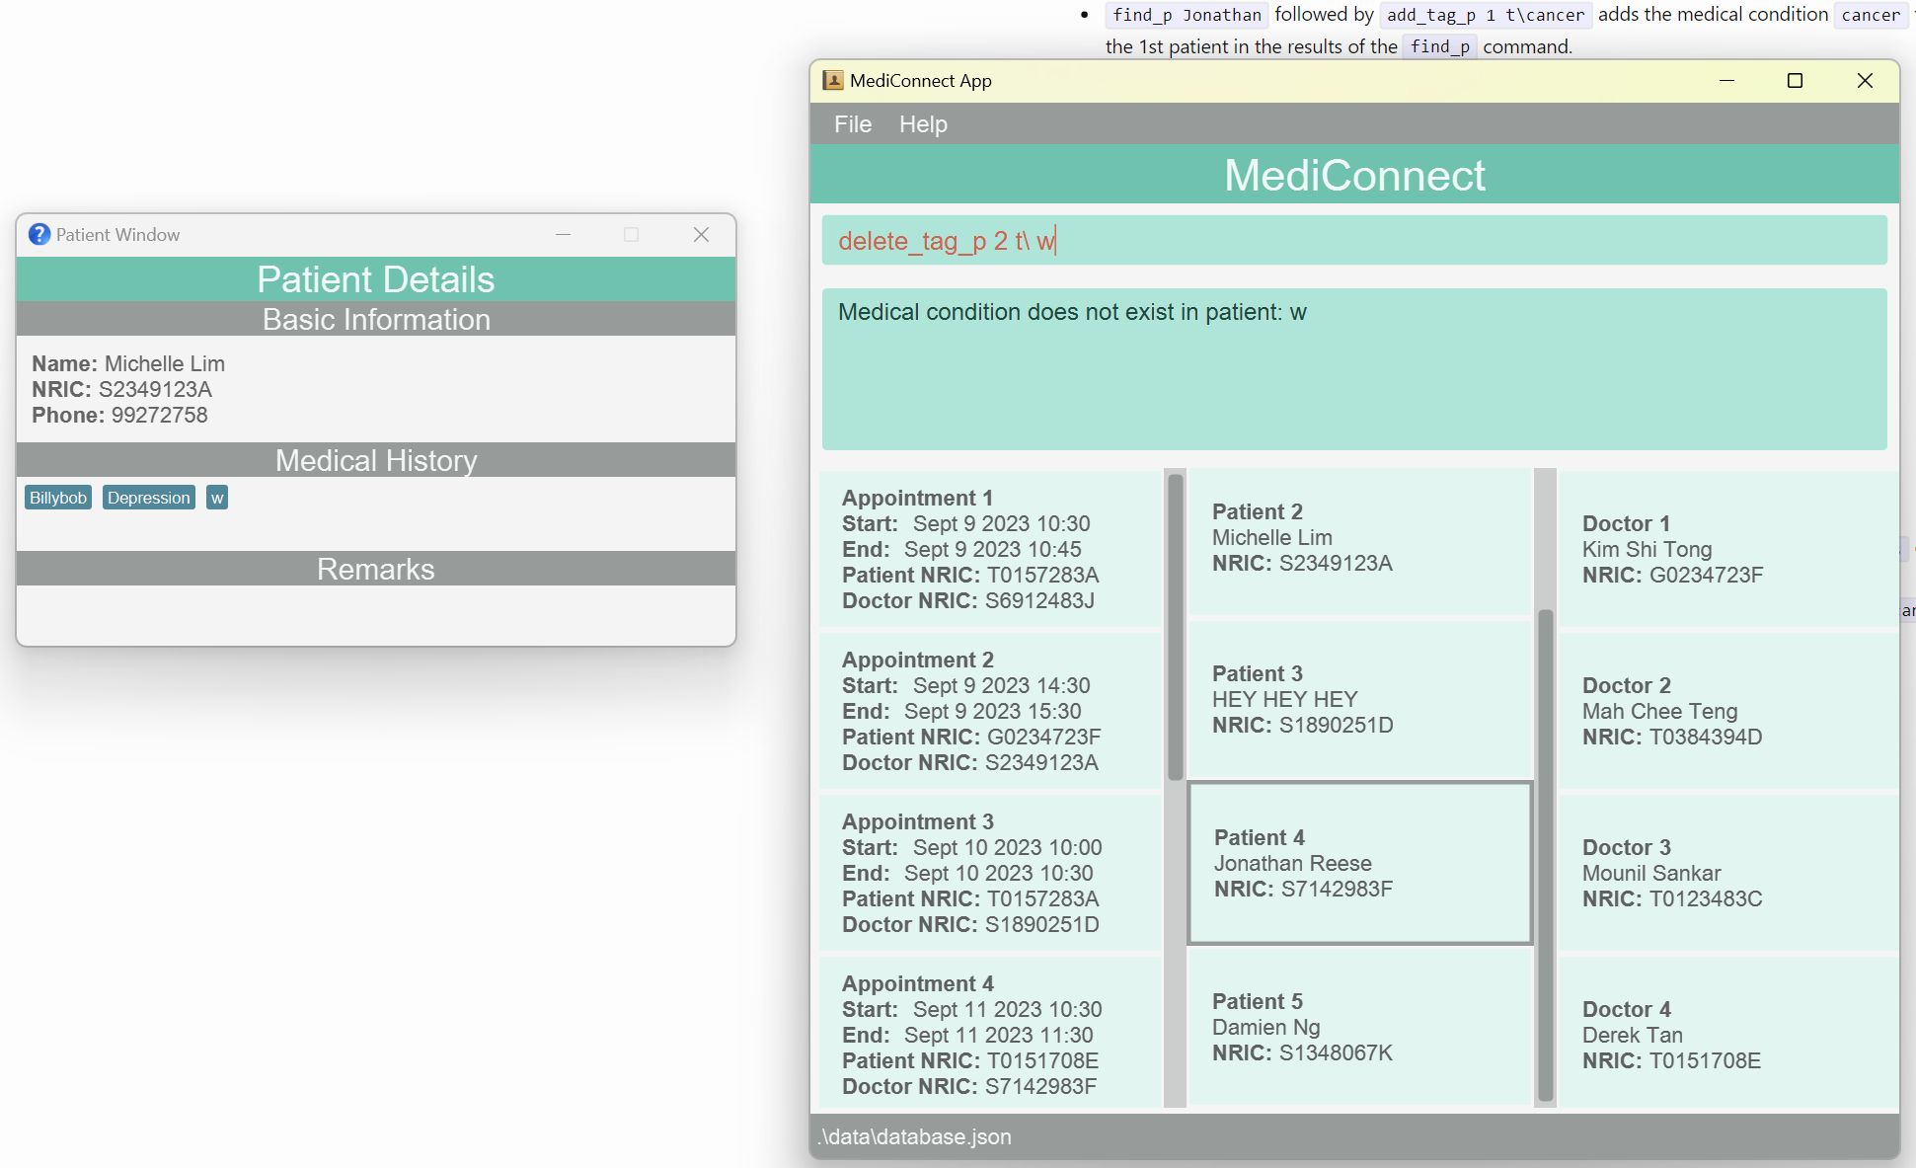
Task: Select the Patient 4 Jonathan Reese card
Action: (1357, 863)
